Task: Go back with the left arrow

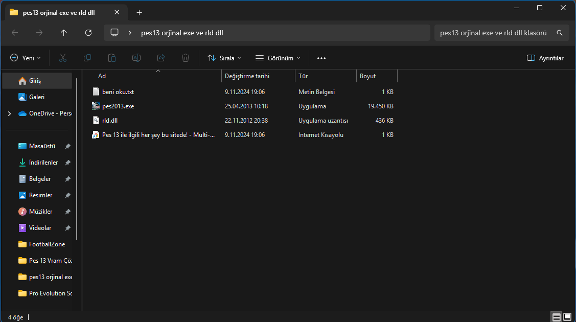Action: 15,33
